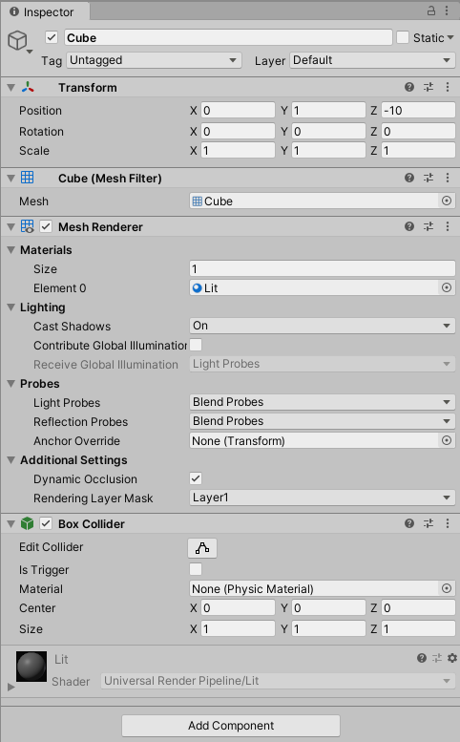Open Transform component help reference
Image resolution: width=460 pixels, height=742 pixels.
[x=409, y=87]
